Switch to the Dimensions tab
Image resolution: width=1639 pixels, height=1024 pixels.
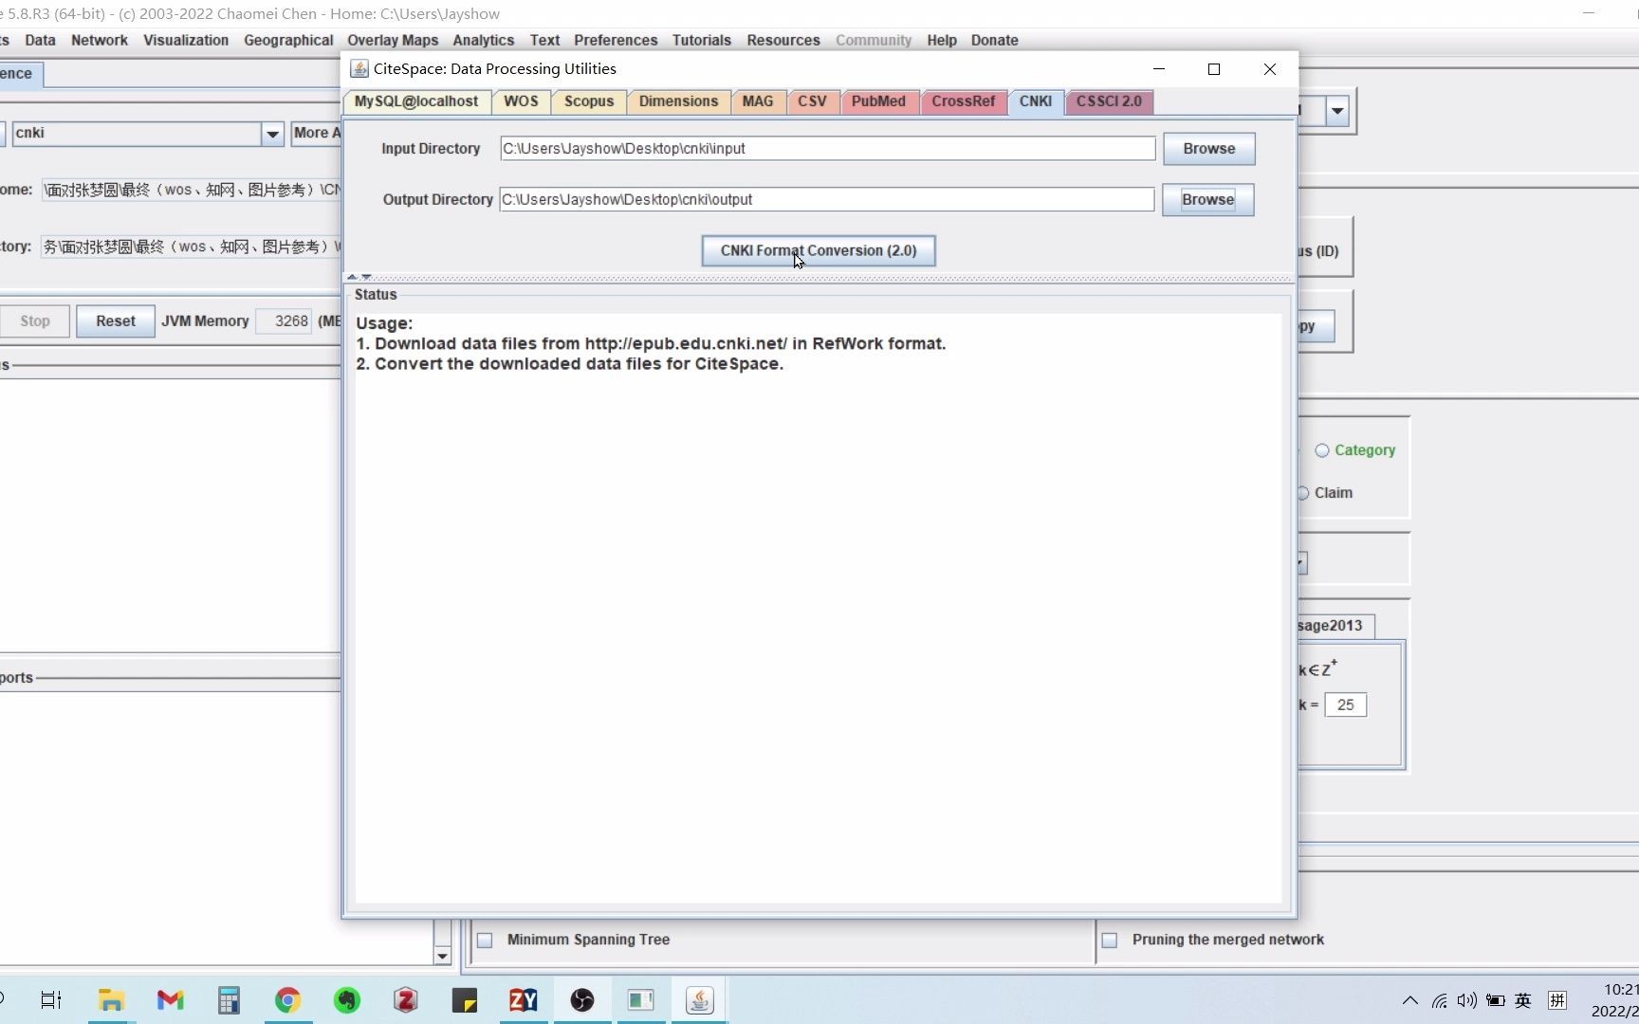pos(678,101)
